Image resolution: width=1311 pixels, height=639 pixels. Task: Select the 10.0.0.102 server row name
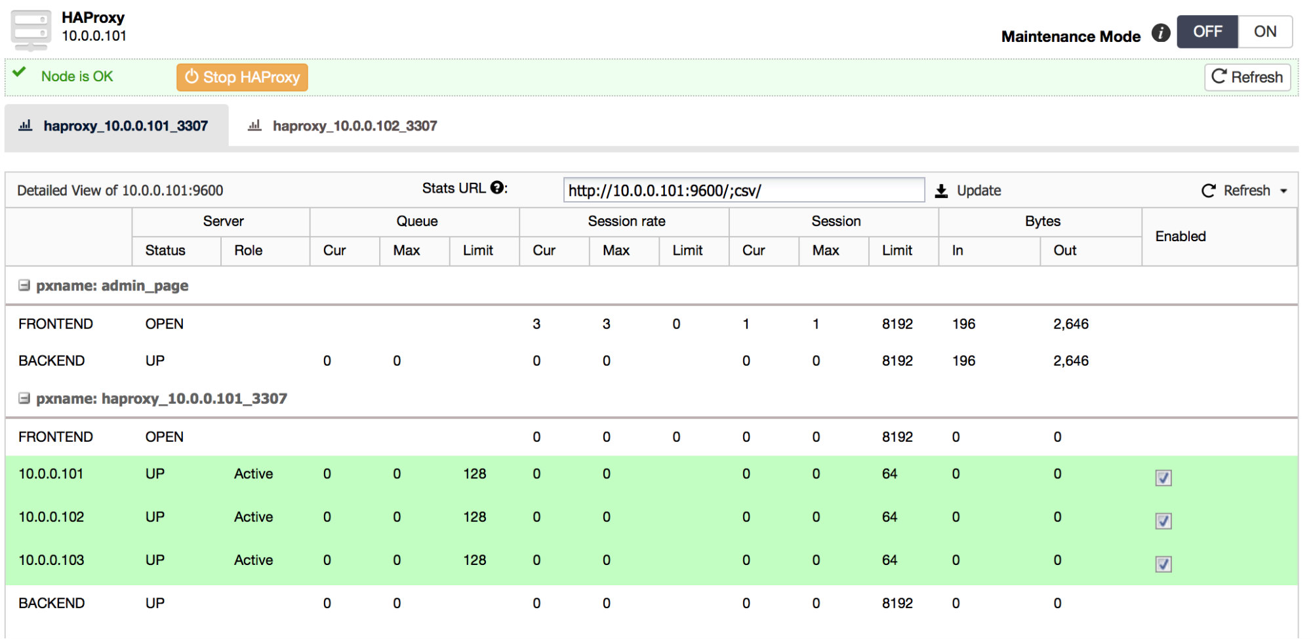[51, 517]
